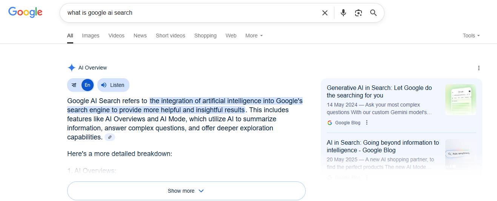
Task: Expand AI Overview with Show more
Action: [186, 191]
